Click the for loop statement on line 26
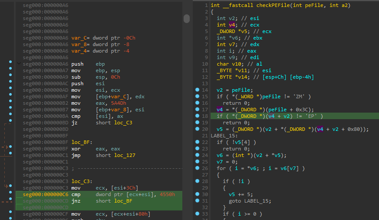The height and width of the screenshot is (220, 379). click(261, 168)
